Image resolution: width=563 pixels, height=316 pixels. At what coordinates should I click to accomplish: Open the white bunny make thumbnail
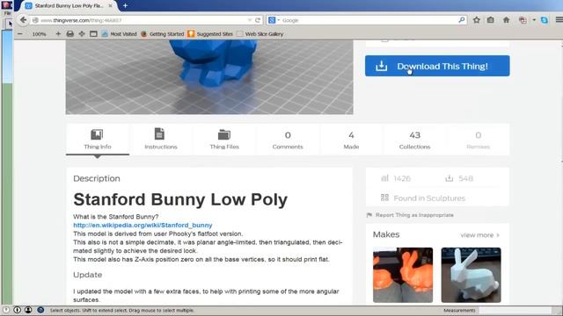(x=471, y=275)
